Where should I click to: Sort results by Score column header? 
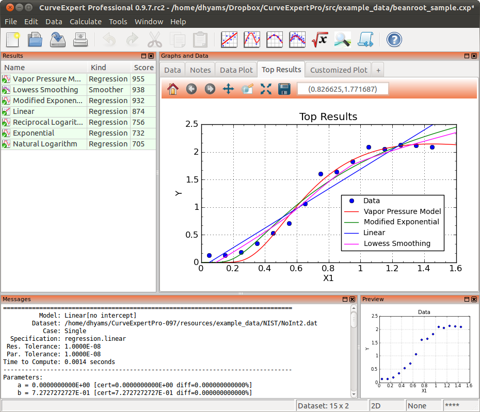(143, 68)
